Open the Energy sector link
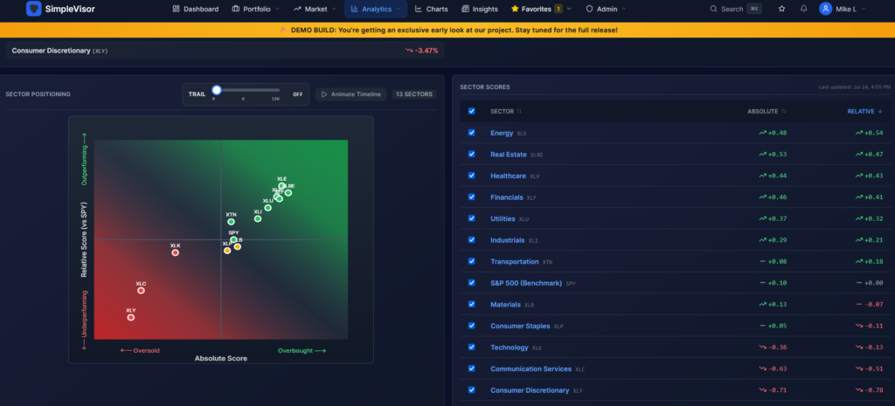Image resolution: width=895 pixels, height=406 pixels. [502, 133]
